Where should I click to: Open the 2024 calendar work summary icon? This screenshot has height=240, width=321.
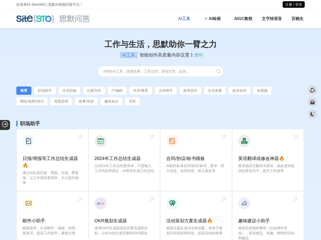click(x=101, y=141)
